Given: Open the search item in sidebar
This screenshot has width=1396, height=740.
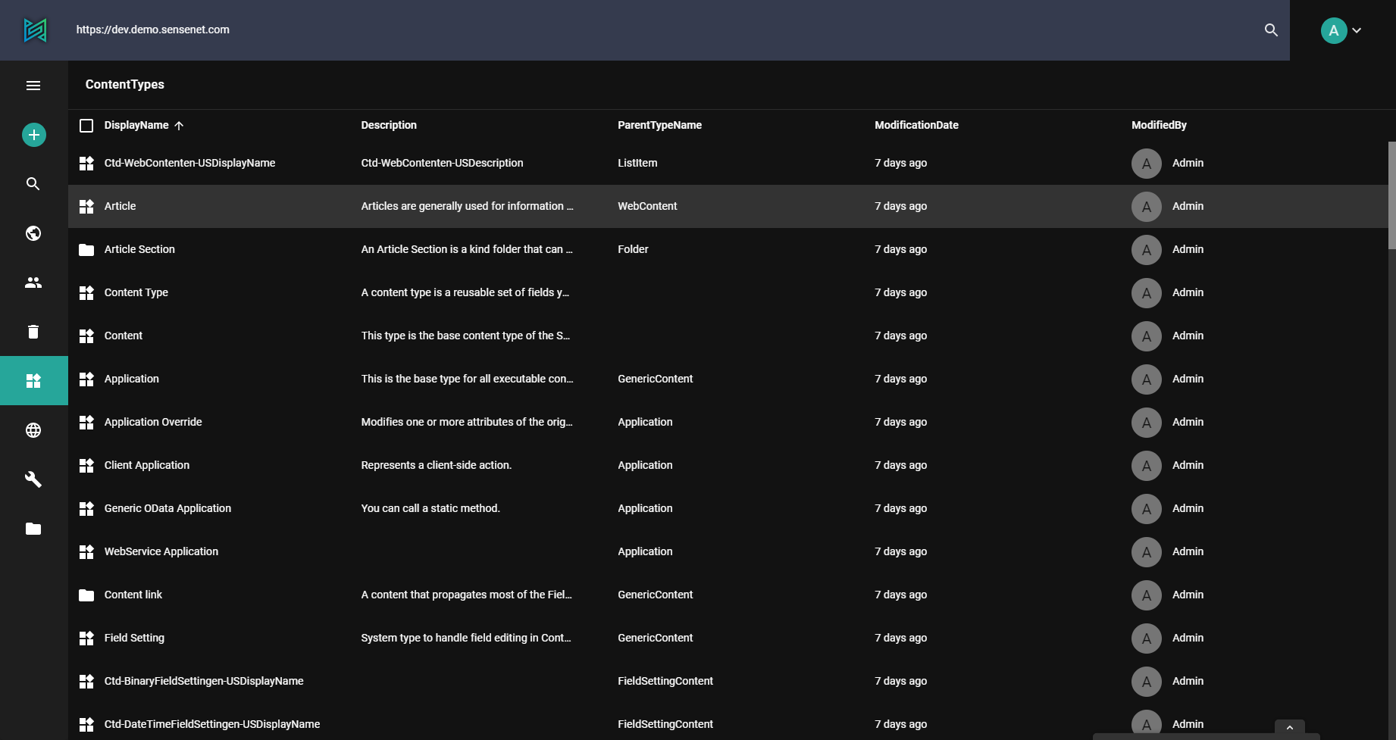Looking at the screenshot, I should 33,184.
